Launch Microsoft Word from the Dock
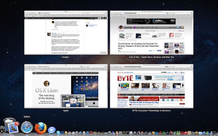 [157, 133]
